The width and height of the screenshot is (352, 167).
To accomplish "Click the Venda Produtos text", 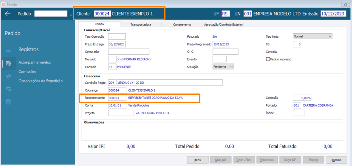I will coord(139,105).
